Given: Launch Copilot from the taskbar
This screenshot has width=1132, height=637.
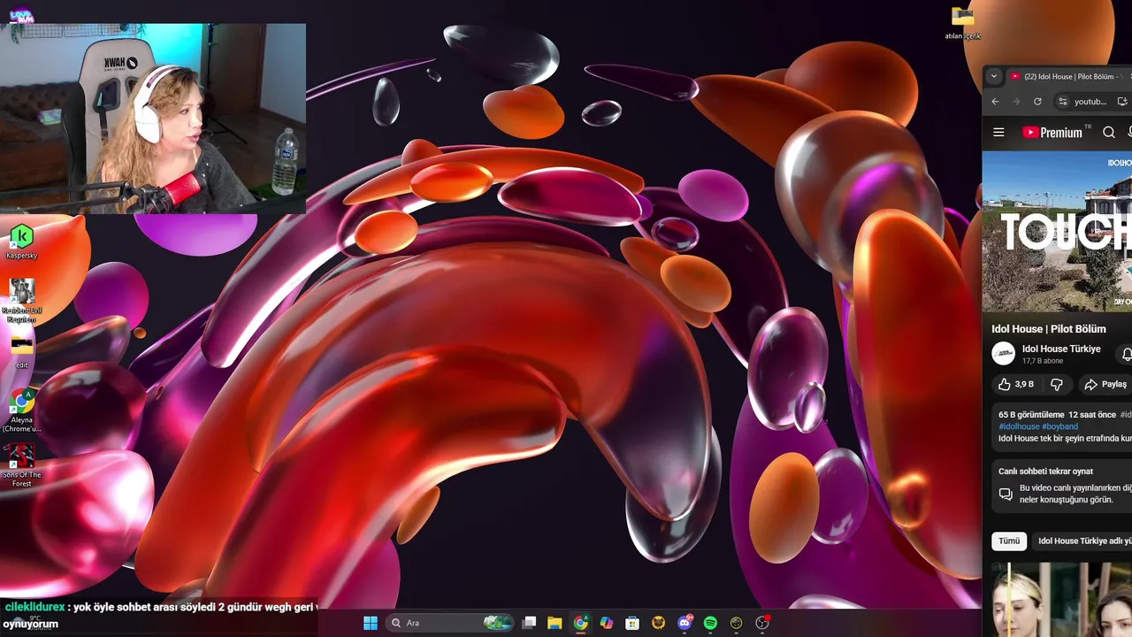Looking at the screenshot, I should coord(607,623).
